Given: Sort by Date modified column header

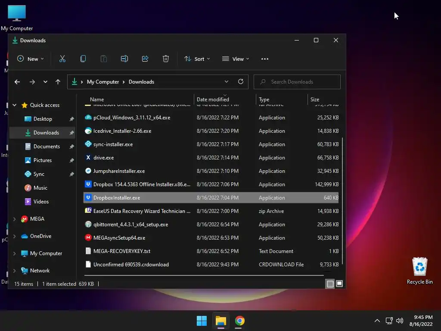Looking at the screenshot, I should pos(225,100).
